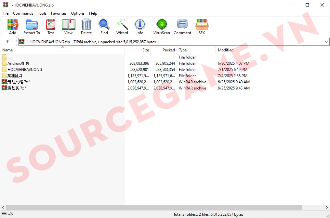This screenshot has width=330, height=218.
Task: Open the Commands menu
Action: pyautogui.click(x=23, y=13)
